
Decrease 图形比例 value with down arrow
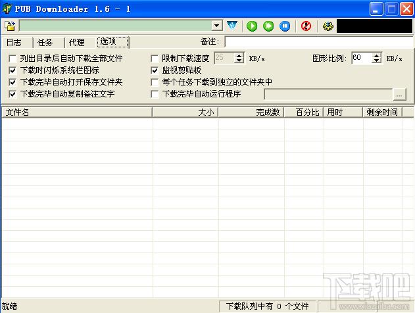376,60
